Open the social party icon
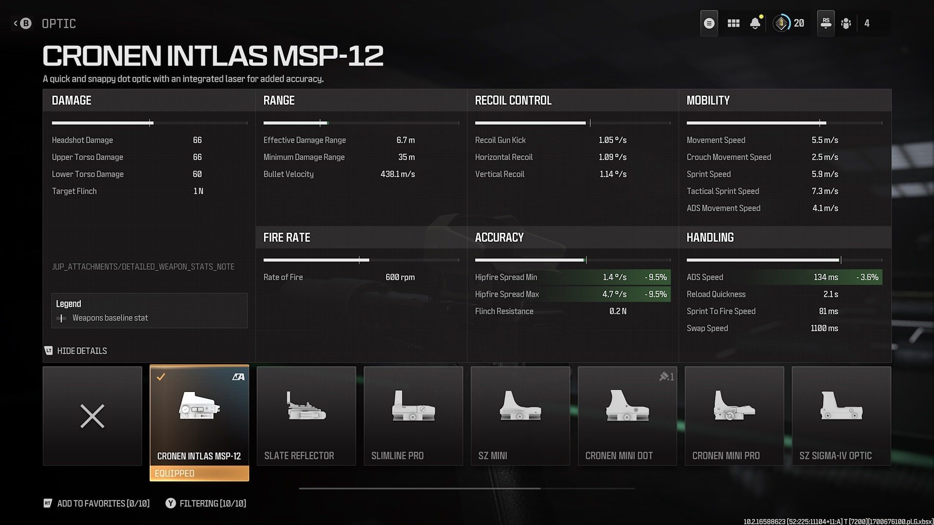934x525 pixels. tap(846, 23)
